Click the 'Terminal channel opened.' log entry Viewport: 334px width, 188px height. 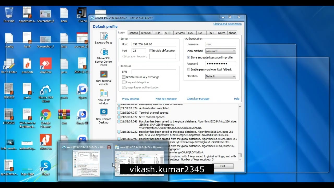[154, 113]
